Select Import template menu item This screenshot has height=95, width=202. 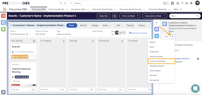161,56
